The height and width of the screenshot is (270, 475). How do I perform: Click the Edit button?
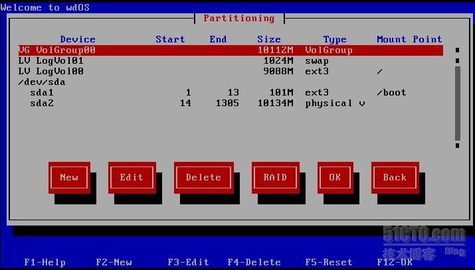click(132, 178)
